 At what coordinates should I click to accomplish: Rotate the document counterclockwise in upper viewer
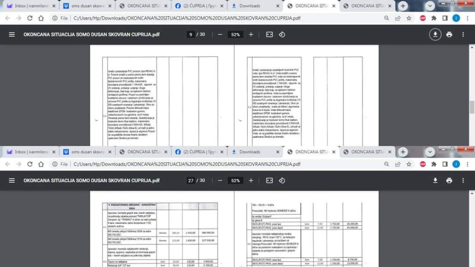(x=282, y=35)
